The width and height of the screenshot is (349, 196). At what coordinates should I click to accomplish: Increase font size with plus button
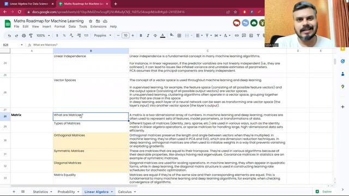(x=133, y=35)
